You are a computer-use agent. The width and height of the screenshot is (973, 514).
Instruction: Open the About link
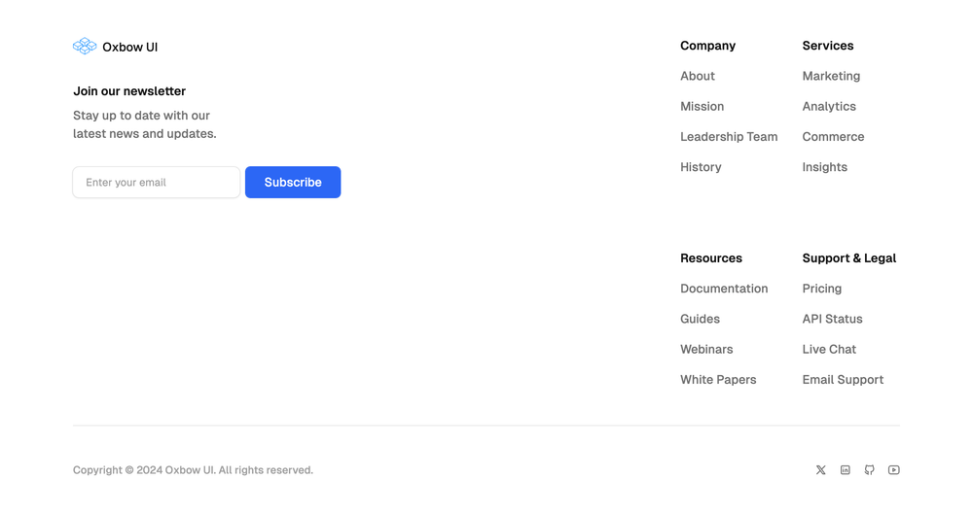click(x=698, y=76)
